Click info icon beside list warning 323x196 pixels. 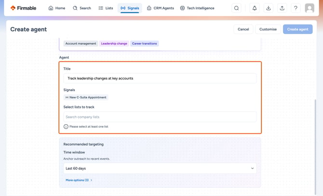[x=66, y=127]
